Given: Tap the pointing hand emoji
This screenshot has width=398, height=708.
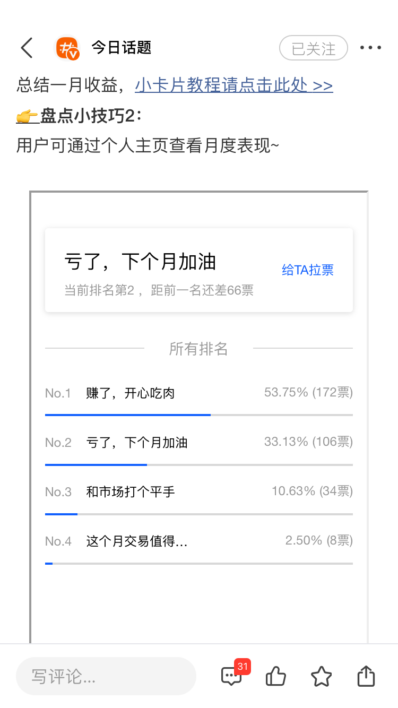Looking at the screenshot, I should pyautogui.click(x=27, y=116).
